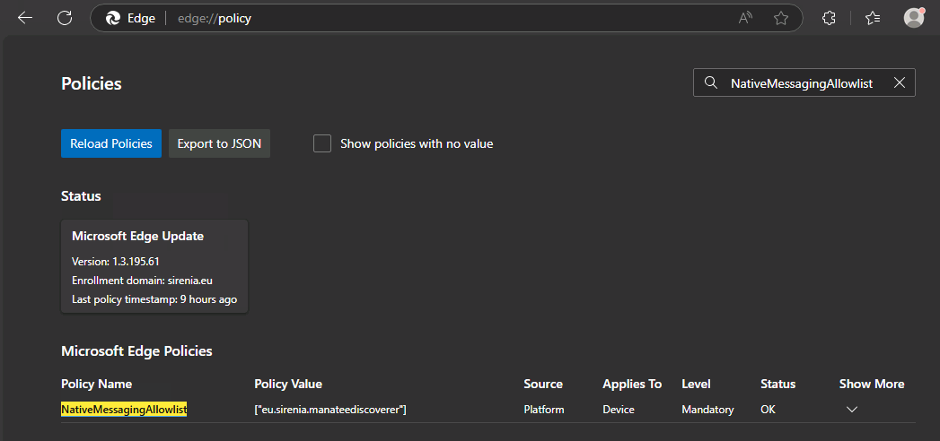Click the Platform source cell
This screenshot has width=940, height=441.
point(544,410)
